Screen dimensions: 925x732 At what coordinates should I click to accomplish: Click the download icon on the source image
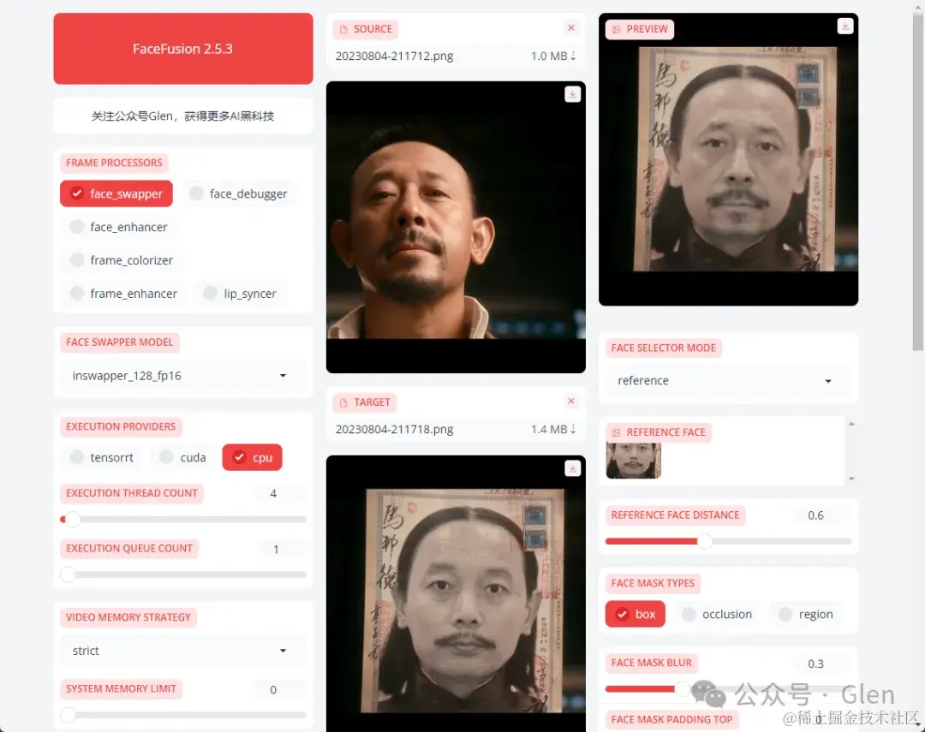(x=572, y=94)
